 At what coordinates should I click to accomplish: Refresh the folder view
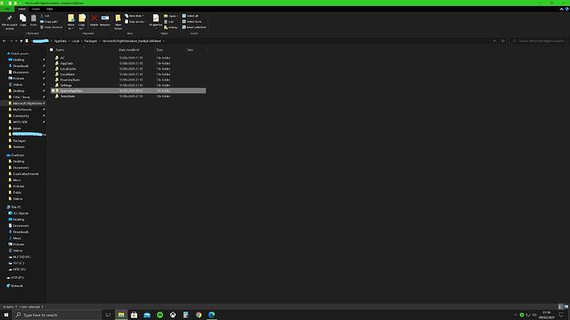pyautogui.click(x=503, y=41)
